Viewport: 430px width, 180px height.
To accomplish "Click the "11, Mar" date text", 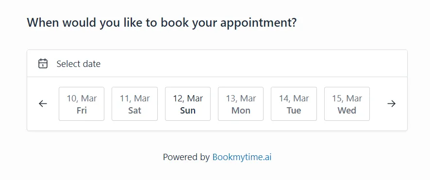I will coord(134,98).
